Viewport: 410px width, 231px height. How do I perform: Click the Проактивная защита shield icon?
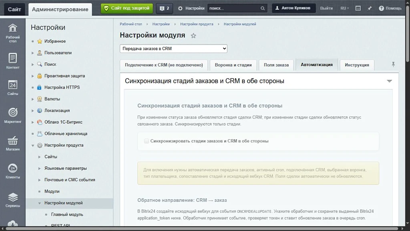40,76
